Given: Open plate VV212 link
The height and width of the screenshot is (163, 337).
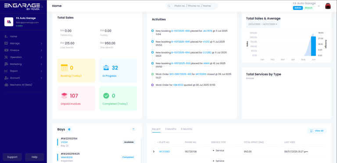Looking at the screenshot, I should coord(206,42).
